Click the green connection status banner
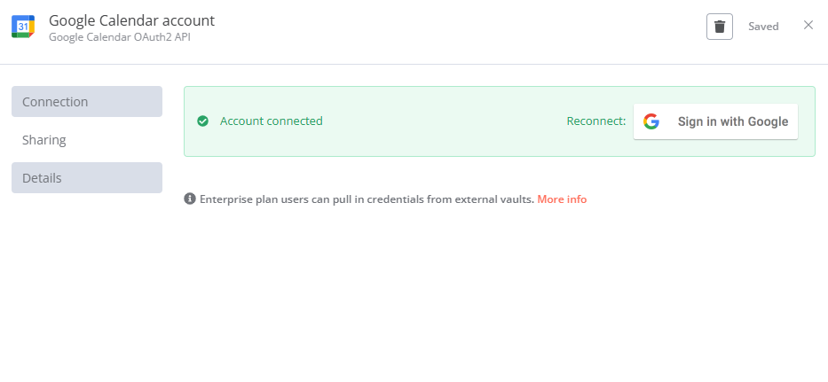 (499, 121)
